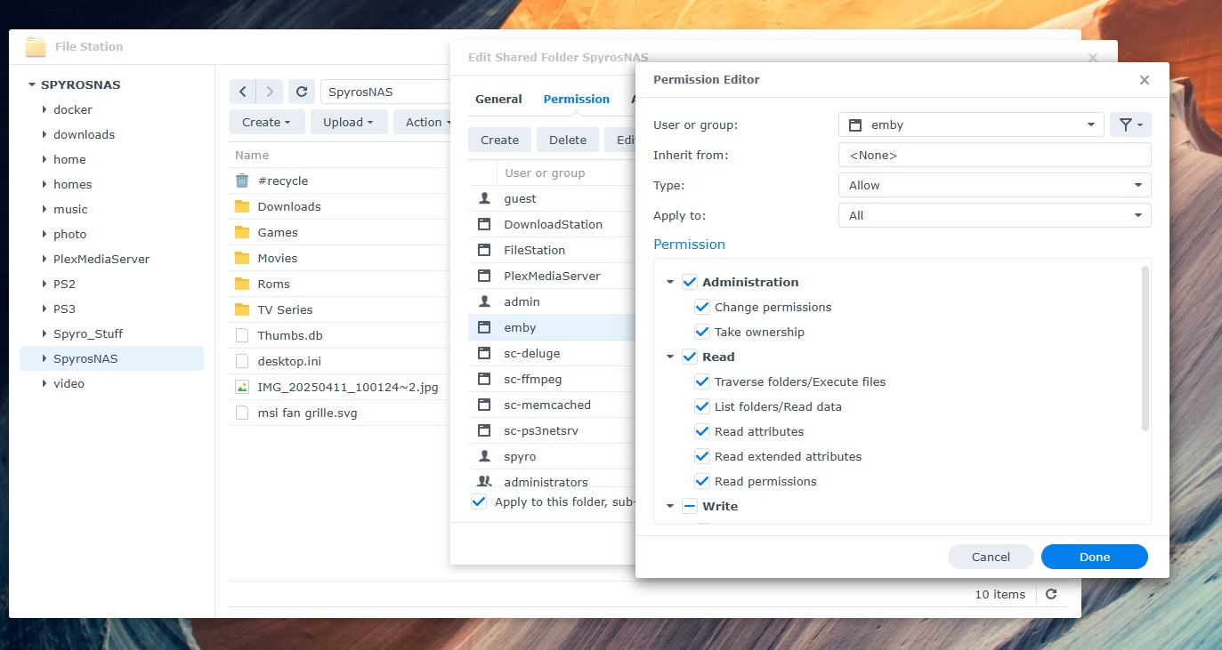Click the Done button

click(x=1094, y=557)
